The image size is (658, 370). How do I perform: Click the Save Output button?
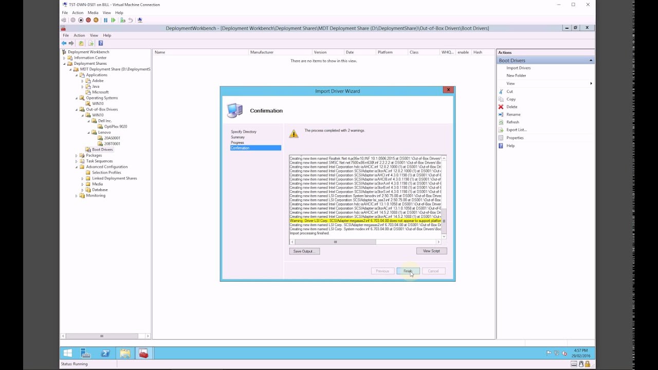304,251
